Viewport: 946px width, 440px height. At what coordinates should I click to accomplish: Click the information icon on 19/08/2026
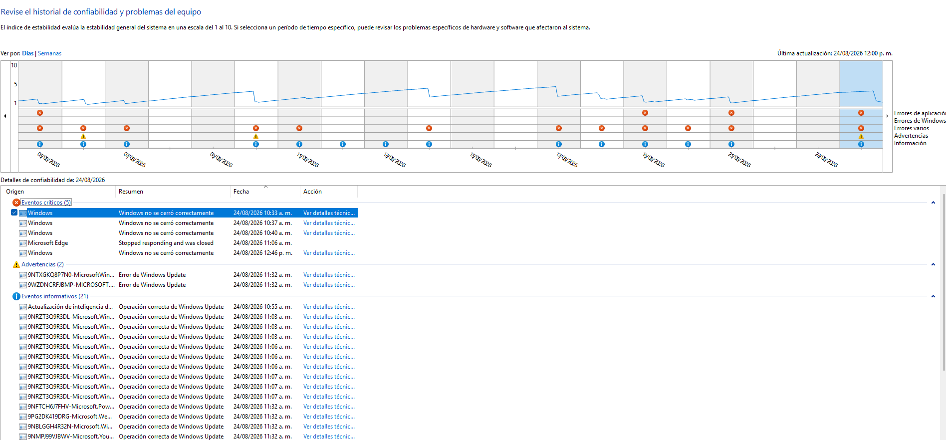coord(645,144)
